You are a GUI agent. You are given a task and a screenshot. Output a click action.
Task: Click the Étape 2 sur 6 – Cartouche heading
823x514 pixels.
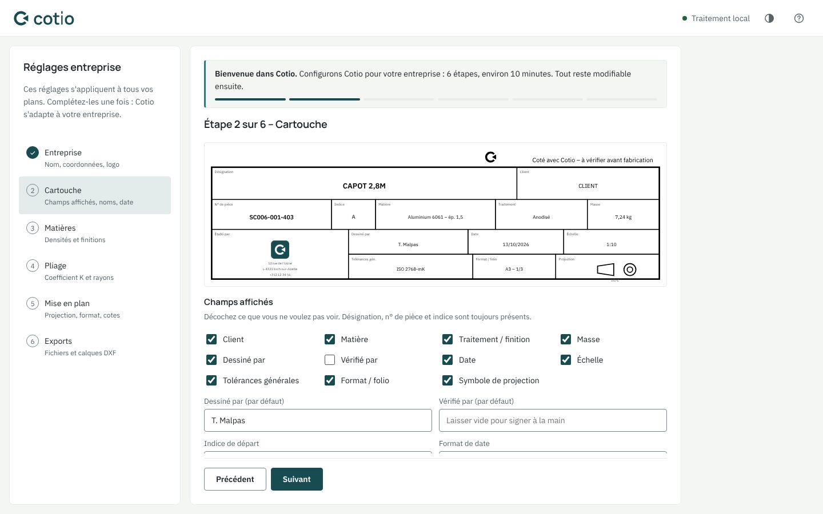tap(266, 125)
